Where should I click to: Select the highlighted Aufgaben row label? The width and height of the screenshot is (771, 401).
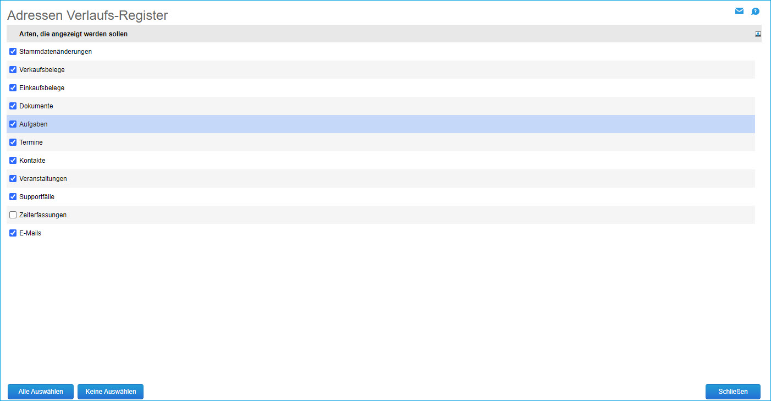[x=34, y=124]
